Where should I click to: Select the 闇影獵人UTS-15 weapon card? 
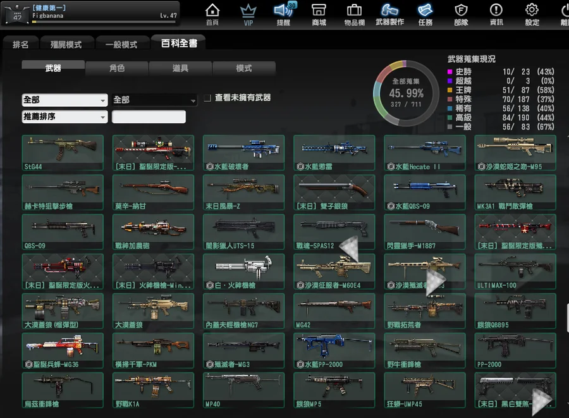pyautogui.click(x=244, y=232)
